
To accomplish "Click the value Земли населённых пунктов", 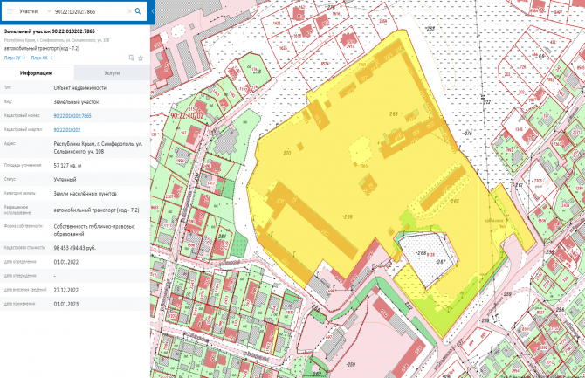I will tap(85, 194).
